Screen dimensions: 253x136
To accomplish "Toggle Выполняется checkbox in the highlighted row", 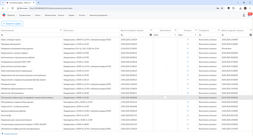I will pyautogui.click(x=165, y=97).
